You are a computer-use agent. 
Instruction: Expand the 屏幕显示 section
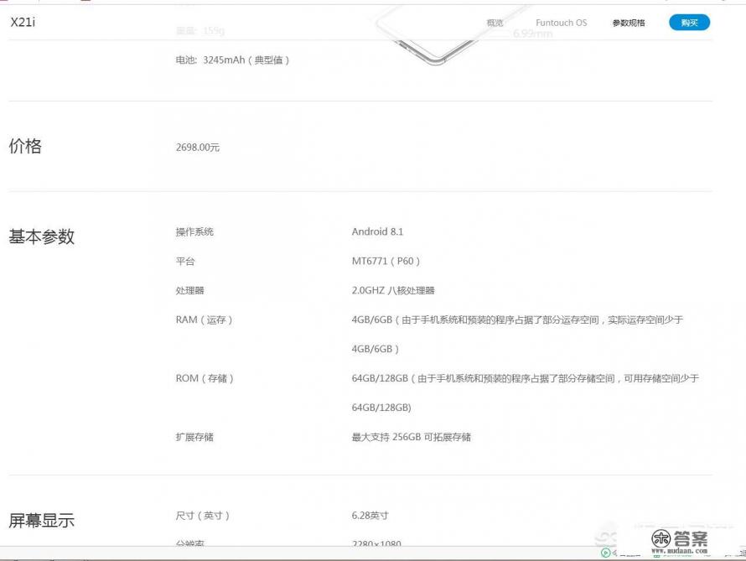pyautogui.click(x=41, y=521)
